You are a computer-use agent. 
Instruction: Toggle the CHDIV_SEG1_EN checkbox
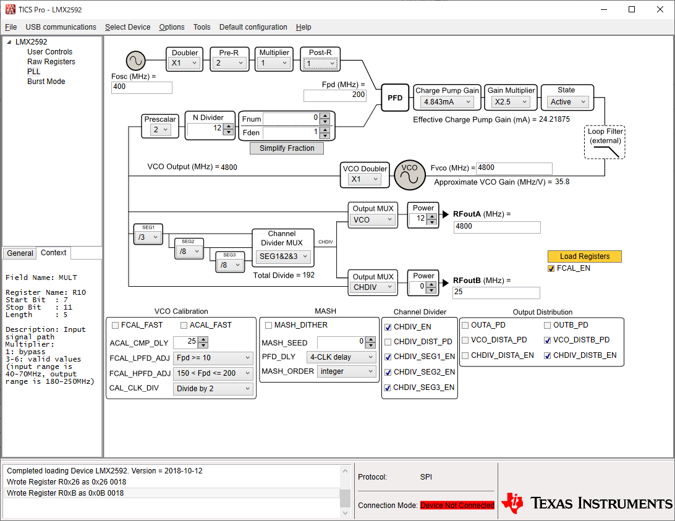(x=388, y=357)
